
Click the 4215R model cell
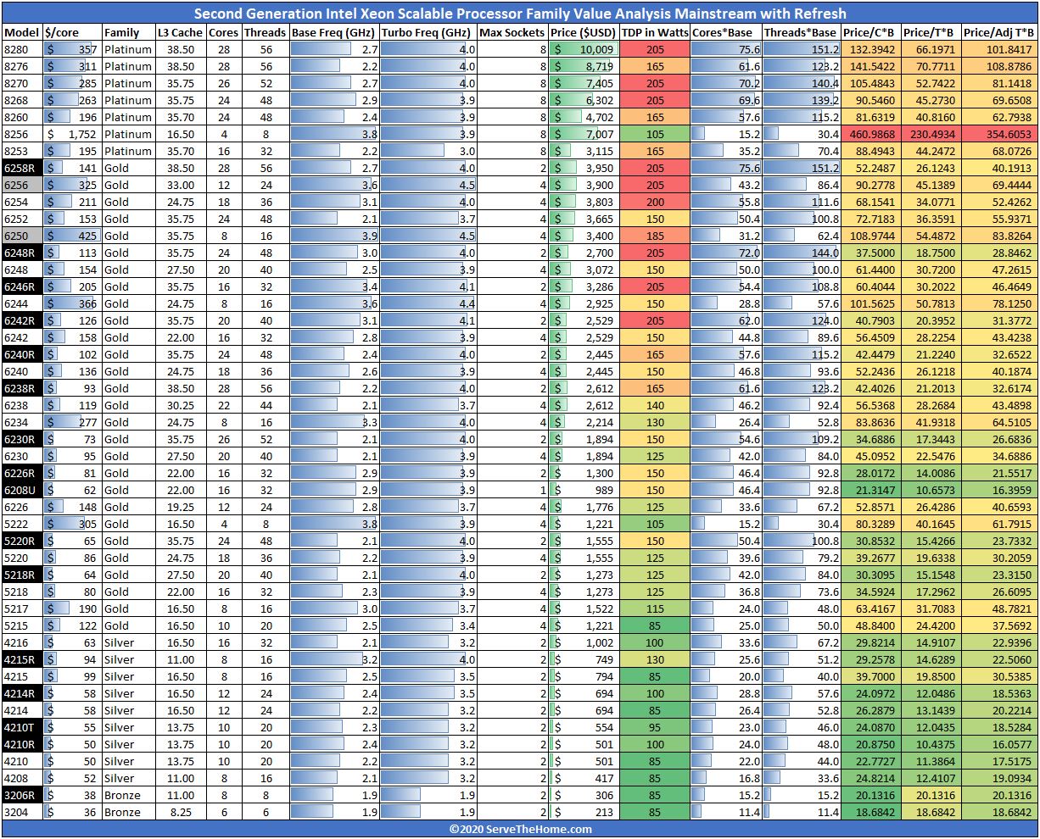[x=22, y=659]
